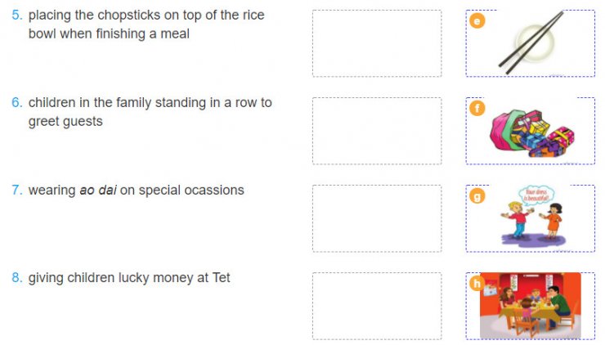Viewport: 605px width, 345px height.
Task: Select the chopsticks on bowl picture
Action: tap(531, 43)
